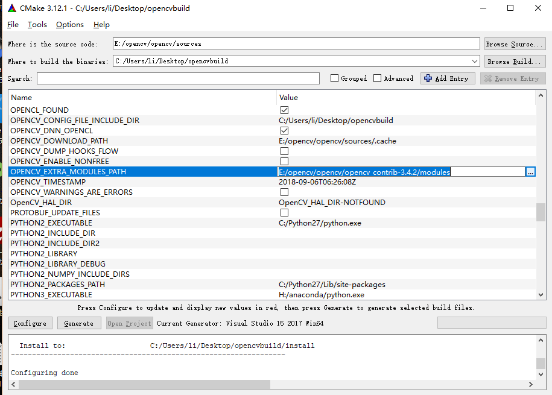Select the PYTHON2_LIBRARY entry

click(43, 253)
